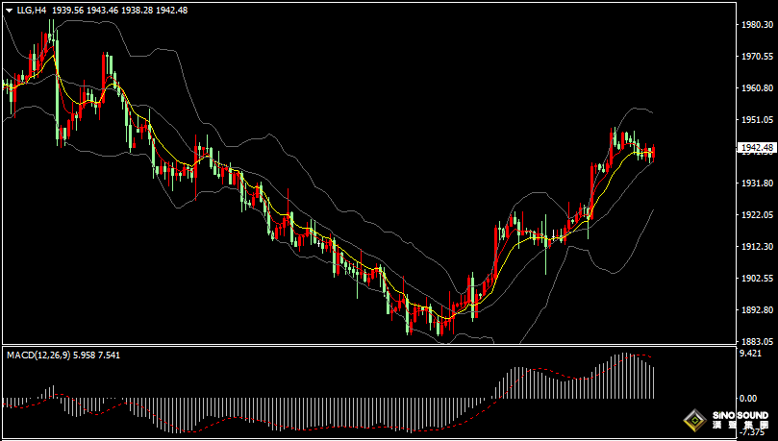Click the LLG,H4 symbol label
778x441 pixels.
(32, 10)
